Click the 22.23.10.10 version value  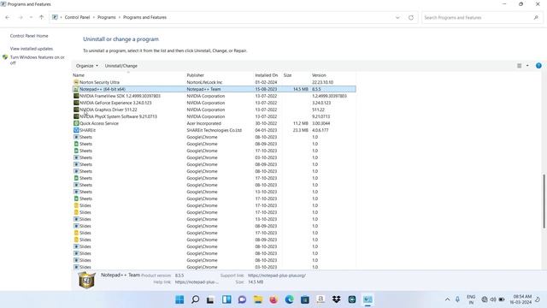[x=322, y=82]
